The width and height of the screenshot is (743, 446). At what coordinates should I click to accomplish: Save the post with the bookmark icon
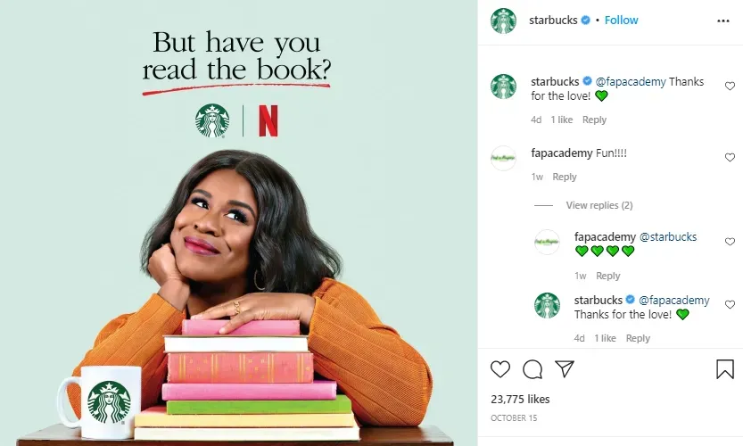(x=725, y=369)
